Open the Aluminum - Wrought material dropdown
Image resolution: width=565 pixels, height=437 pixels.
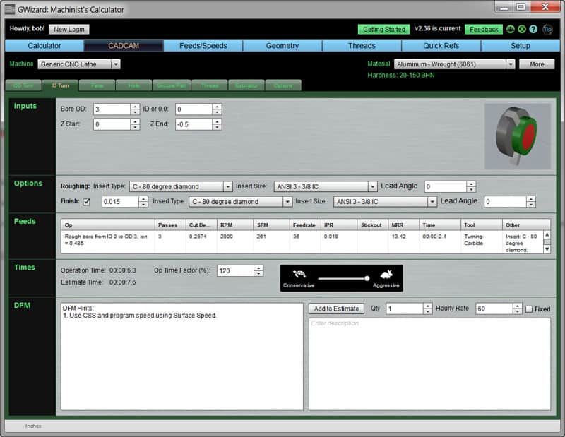coord(512,64)
